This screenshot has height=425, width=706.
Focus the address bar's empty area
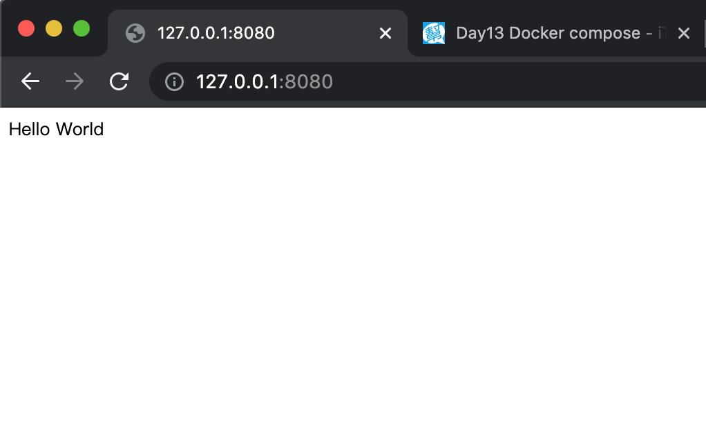518,82
